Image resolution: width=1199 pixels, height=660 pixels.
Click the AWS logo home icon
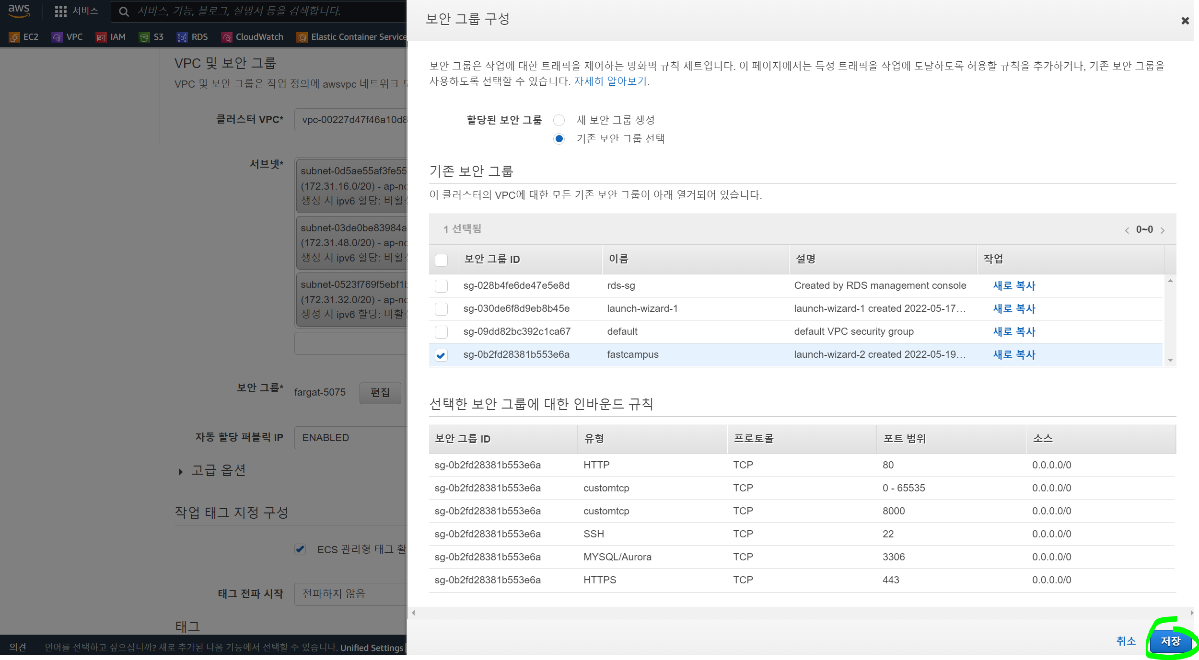[19, 11]
